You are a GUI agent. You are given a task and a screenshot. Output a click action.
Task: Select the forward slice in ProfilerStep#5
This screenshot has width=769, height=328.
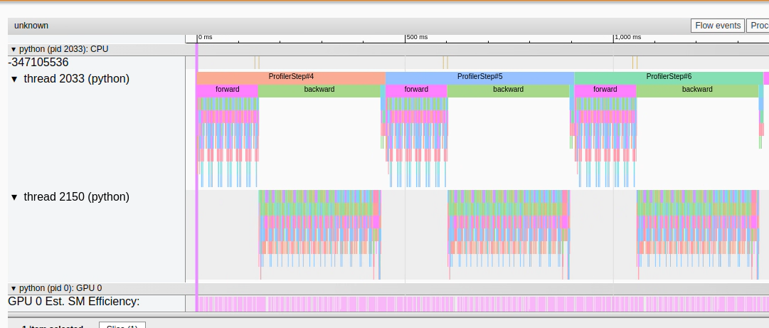pos(416,90)
